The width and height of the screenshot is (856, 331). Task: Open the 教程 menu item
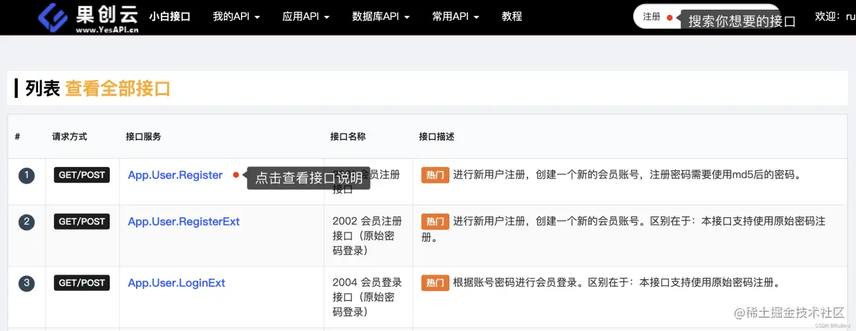click(512, 17)
